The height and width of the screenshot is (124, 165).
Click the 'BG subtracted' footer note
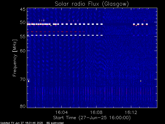pyautogui.click(x=55, y=123)
